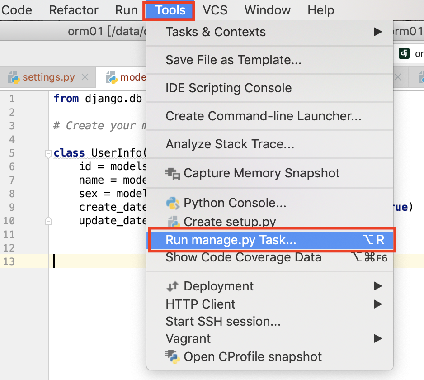The height and width of the screenshot is (380, 424).
Task: Click the Create setup.py Python icon
Action: [x=173, y=222]
